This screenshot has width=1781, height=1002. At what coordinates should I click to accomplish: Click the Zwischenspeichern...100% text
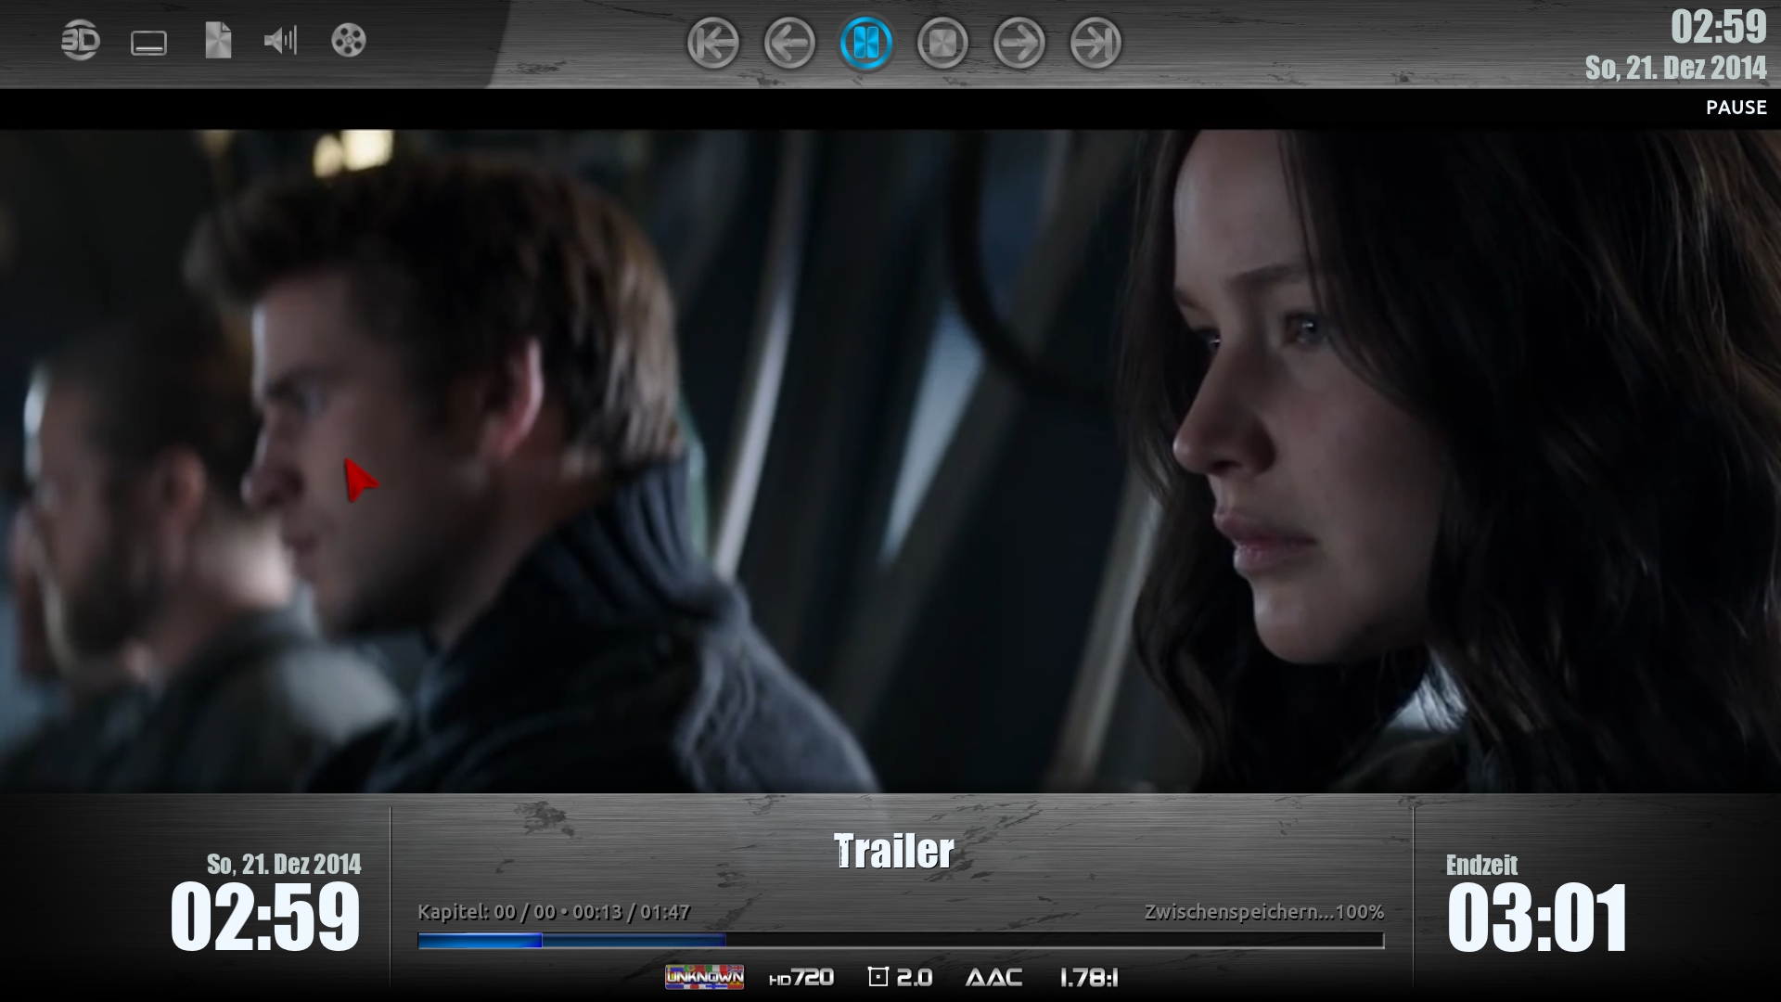[1264, 912]
